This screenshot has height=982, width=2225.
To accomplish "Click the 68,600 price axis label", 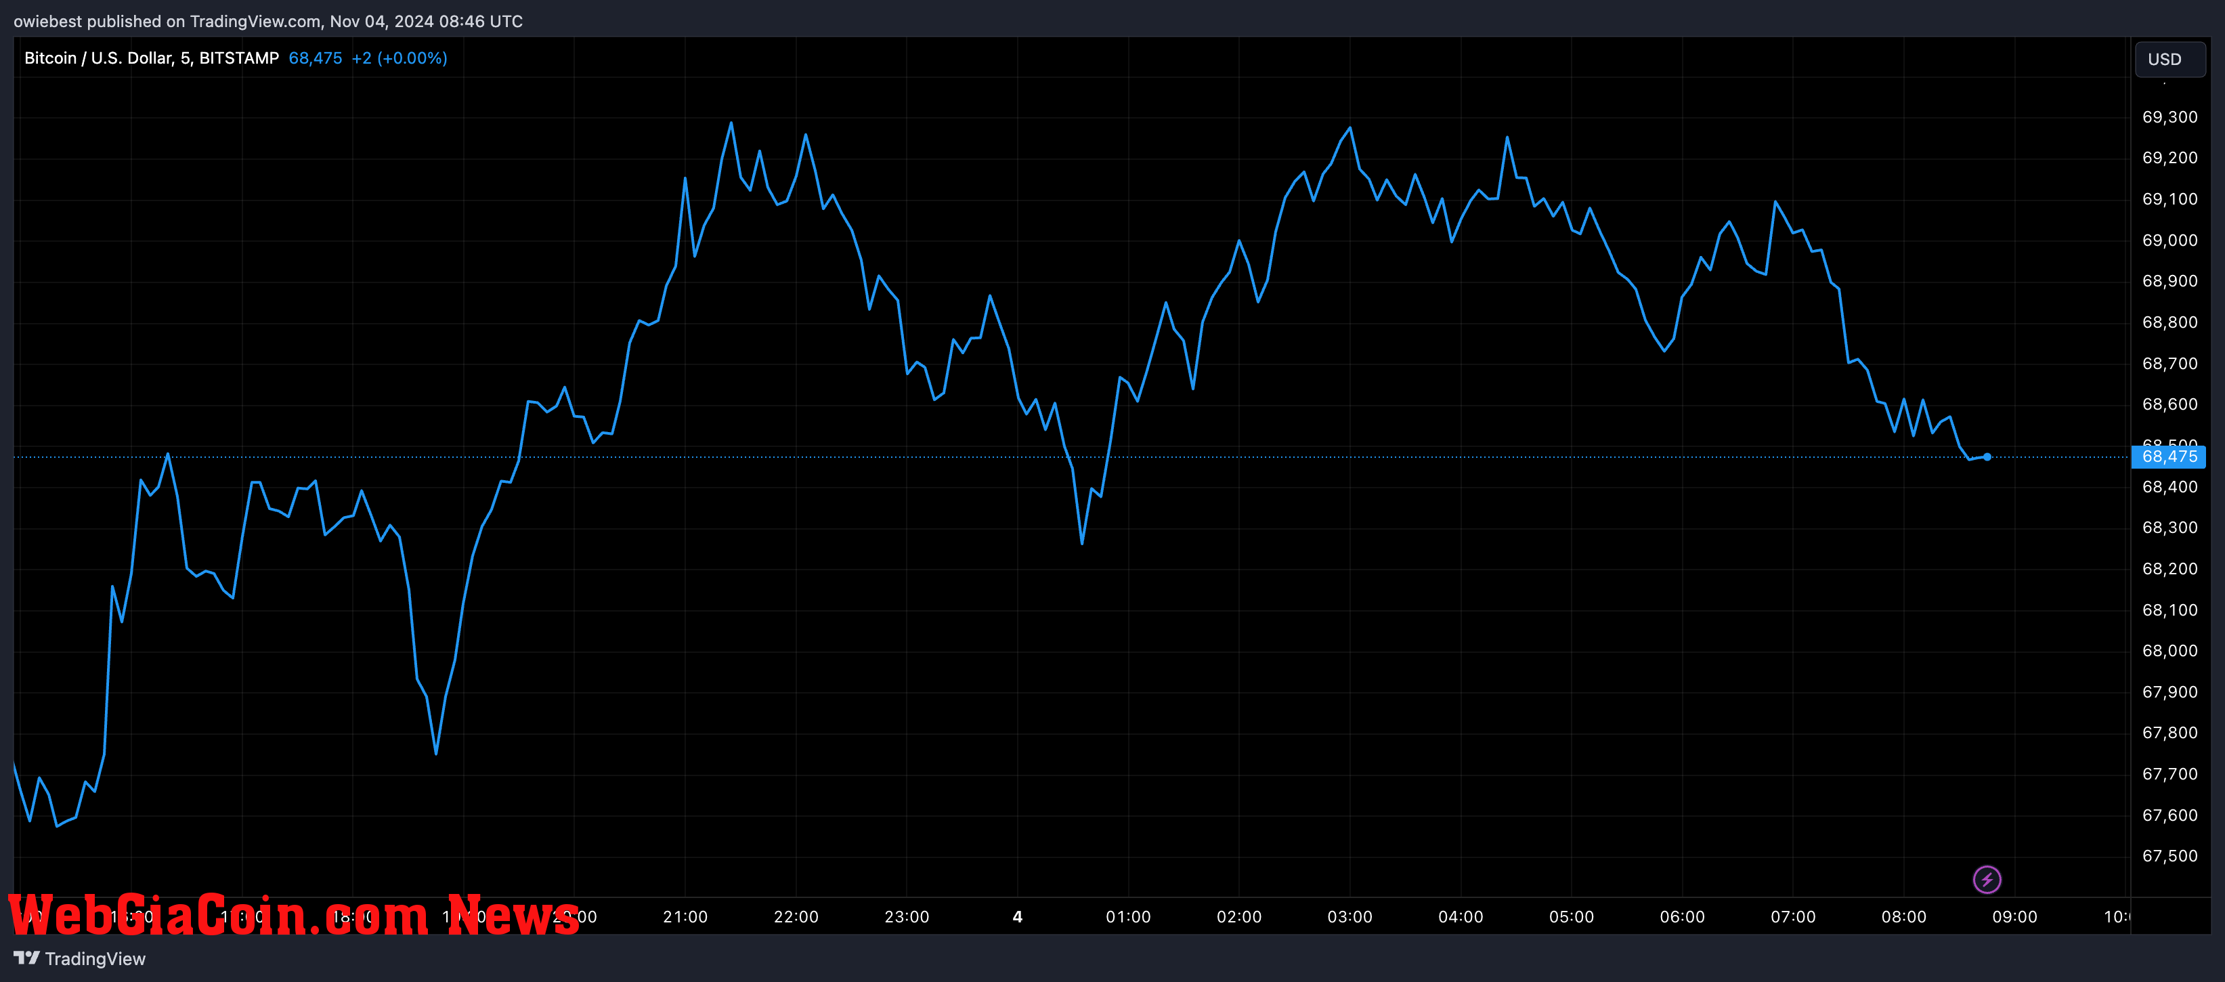I will pos(2169,404).
